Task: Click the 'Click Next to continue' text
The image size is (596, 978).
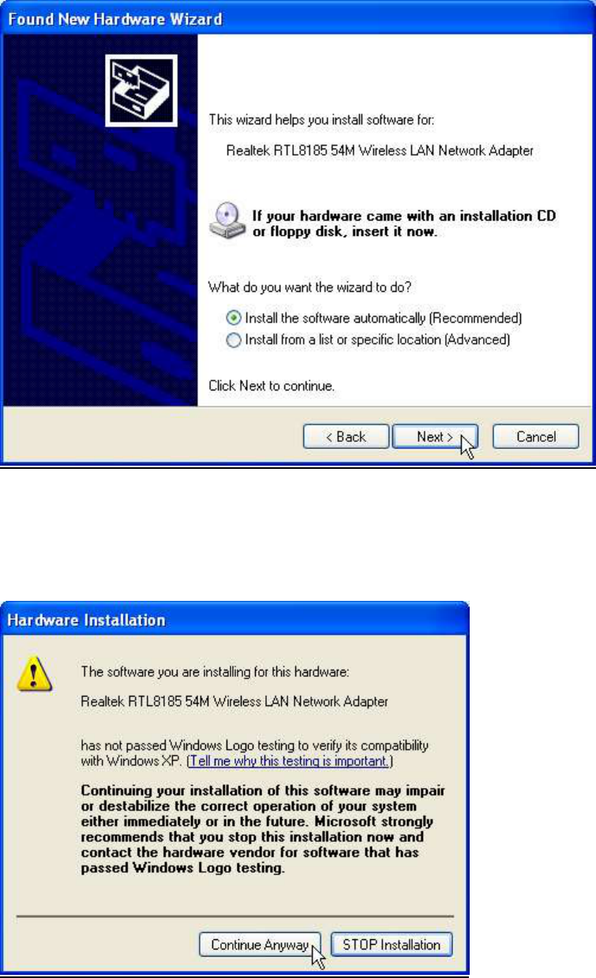Action: [272, 387]
